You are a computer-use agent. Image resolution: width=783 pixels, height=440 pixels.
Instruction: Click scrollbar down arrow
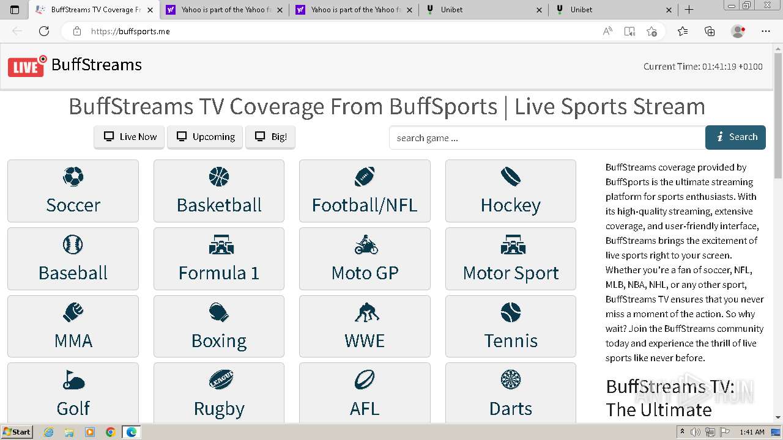tap(778, 417)
